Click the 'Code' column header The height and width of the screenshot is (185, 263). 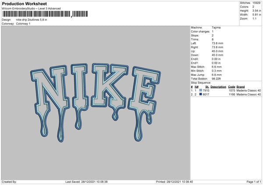point(231,87)
